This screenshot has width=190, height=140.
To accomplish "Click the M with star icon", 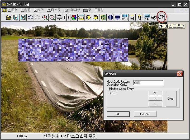I will (x=139, y=17).
